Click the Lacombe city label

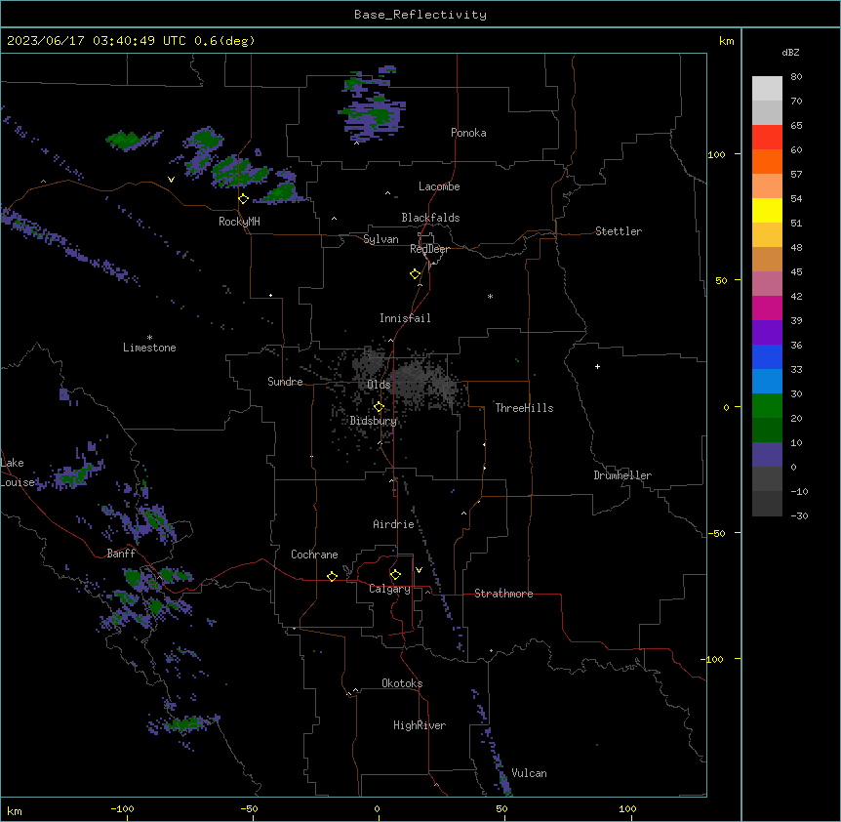(x=439, y=186)
